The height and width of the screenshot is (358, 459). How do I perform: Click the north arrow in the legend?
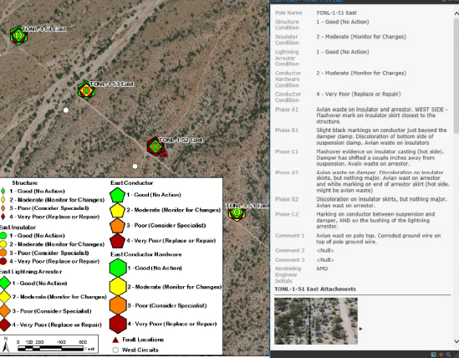coord(6,345)
